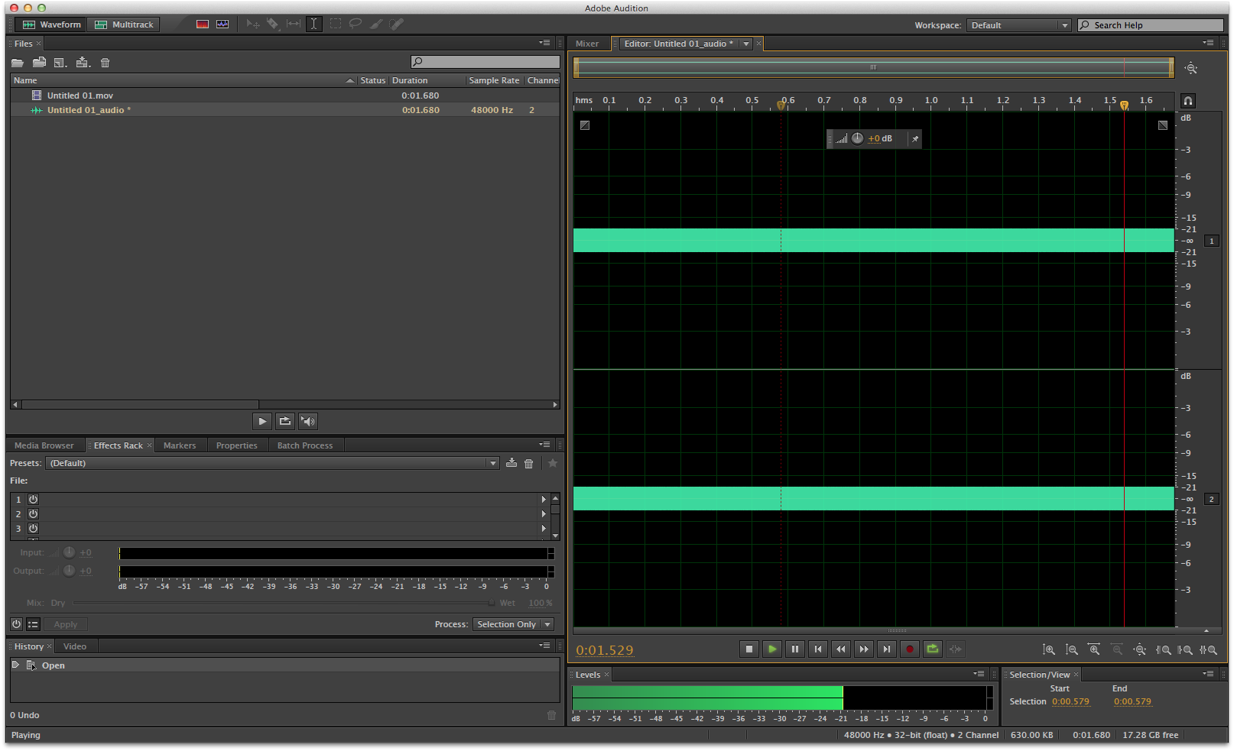Viewport: 1234px width, 751px height.
Task: Click the zoom navigator icon beside overview bar
Action: (x=1191, y=68)
